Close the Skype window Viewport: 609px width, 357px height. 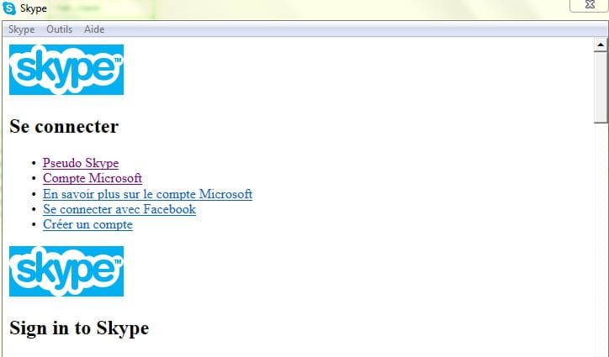589,5
